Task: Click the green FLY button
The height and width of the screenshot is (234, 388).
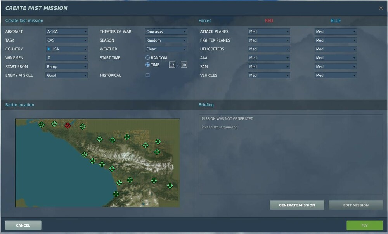Action: [x=364, y=225]
